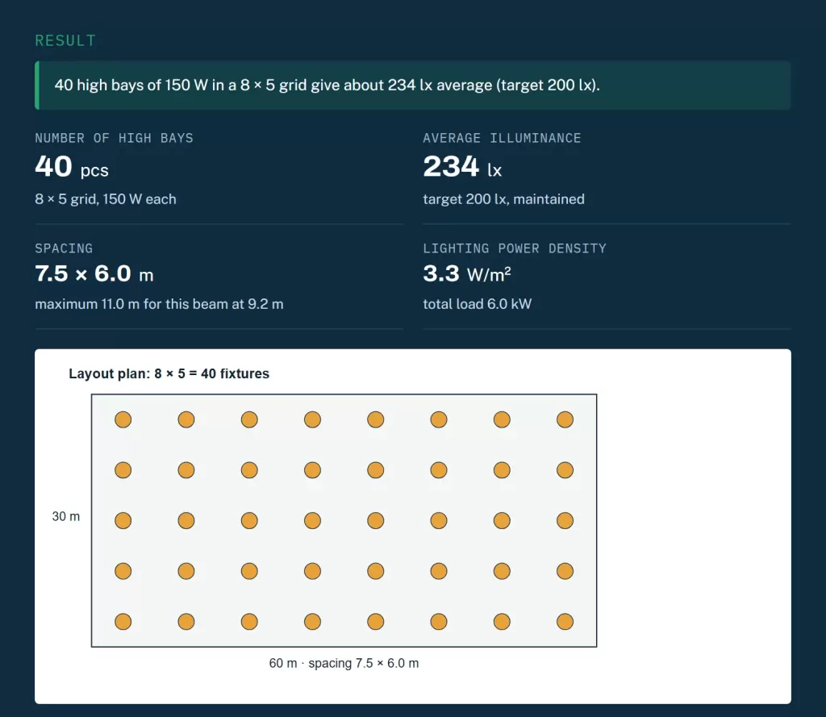Image resolution: width=826 pixels, height=717 pixels.
Task: Click the RESULT section heading
Action: click(65, 40)
